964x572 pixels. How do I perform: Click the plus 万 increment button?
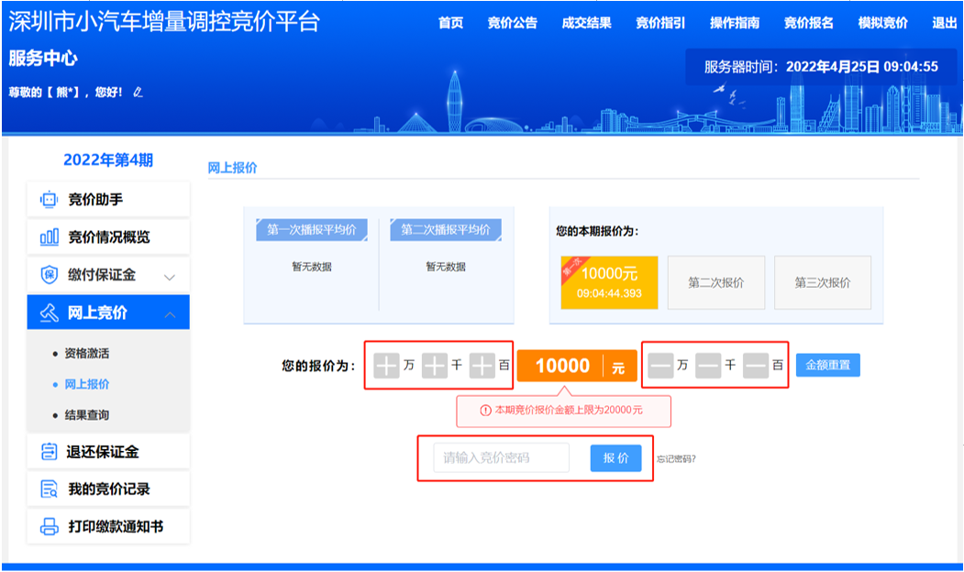tap(386, 366)
